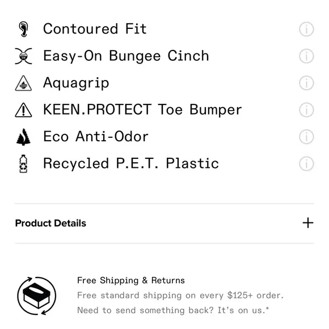
Task: Expand Product Details with plus icon
Action: click(308, 223)
